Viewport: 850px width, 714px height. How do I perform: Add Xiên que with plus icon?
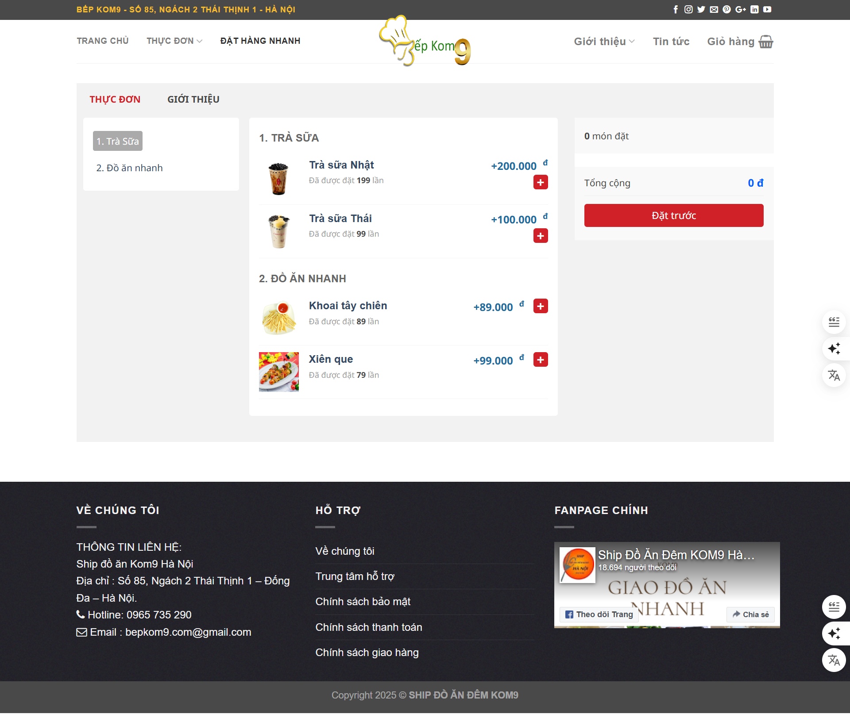541,360
